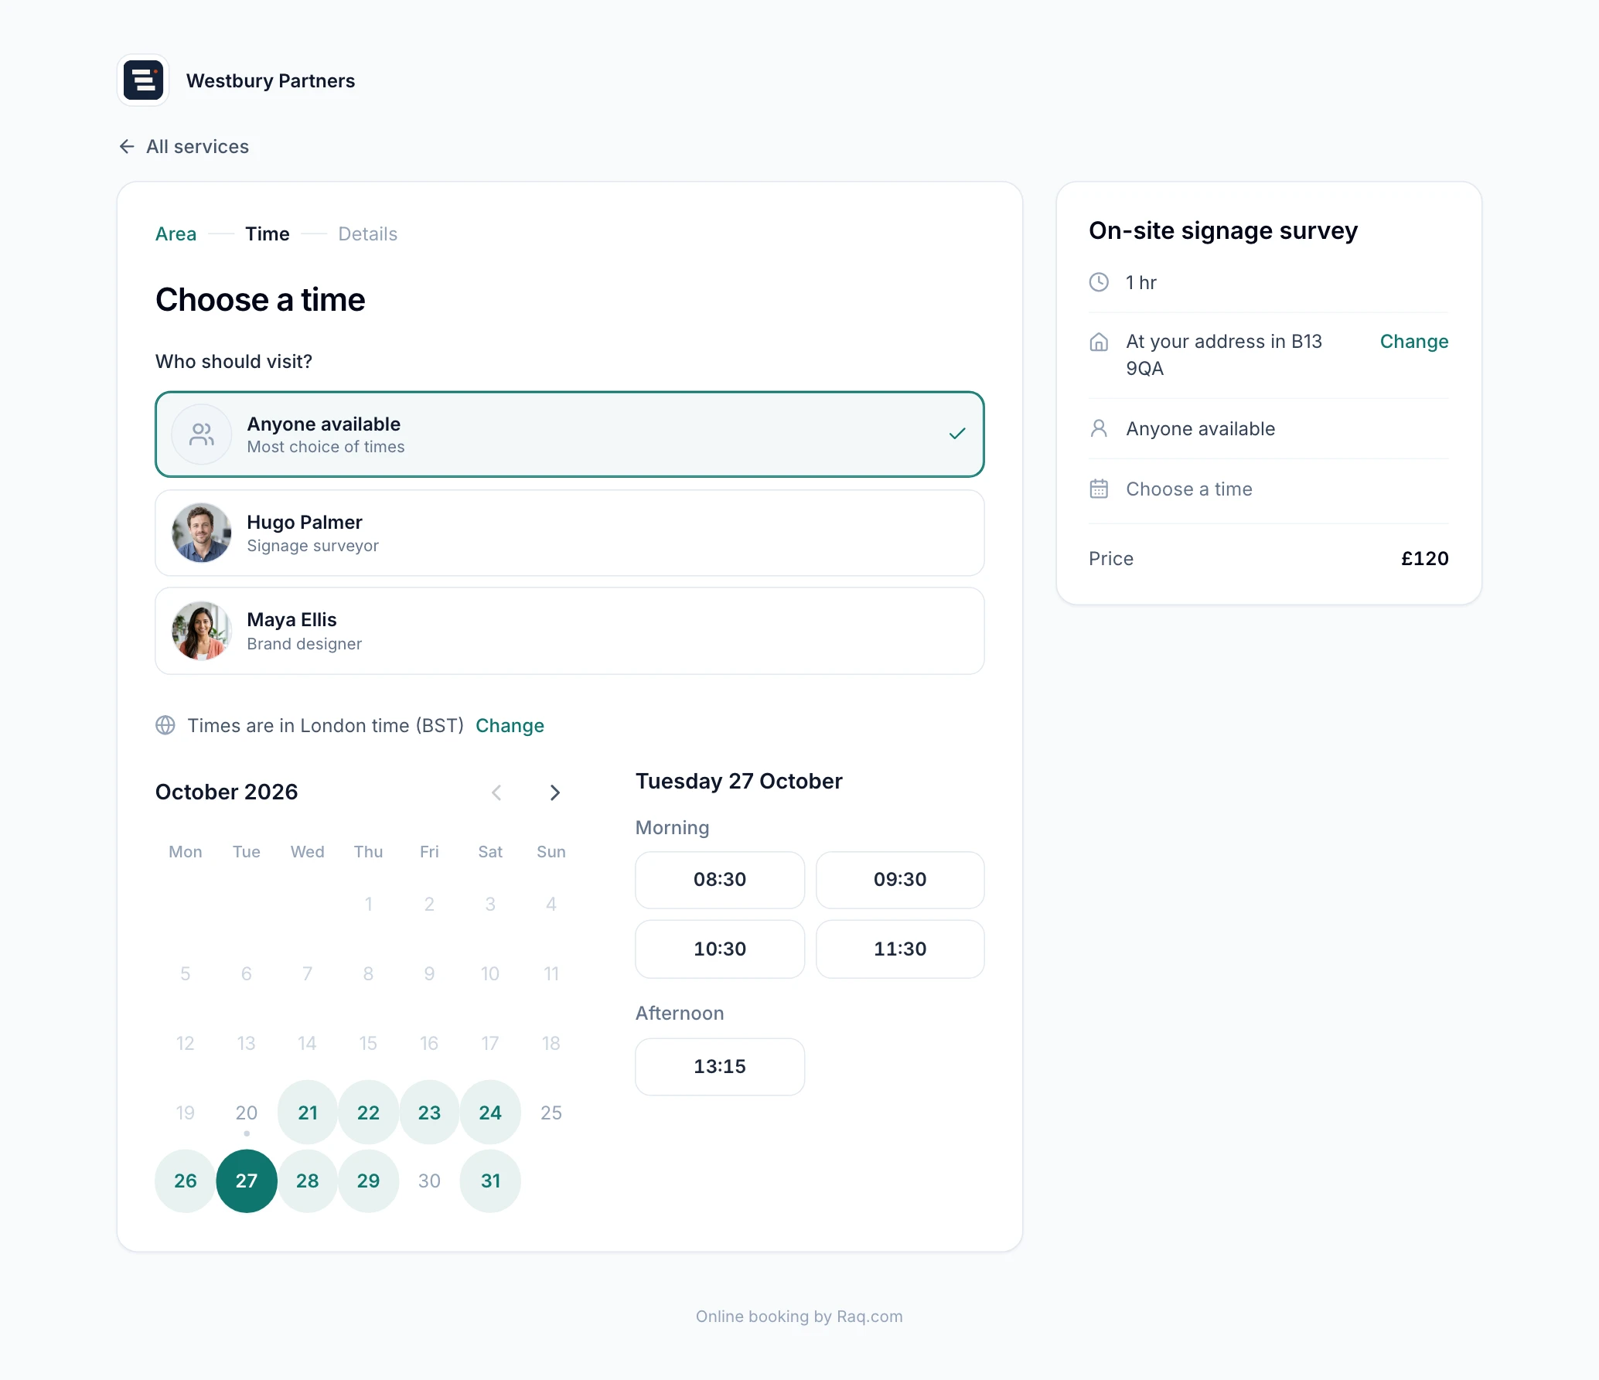Click the selected date 27 October
Viewport: 1599px width, 1380px height.
click(x=247, y=1181)
